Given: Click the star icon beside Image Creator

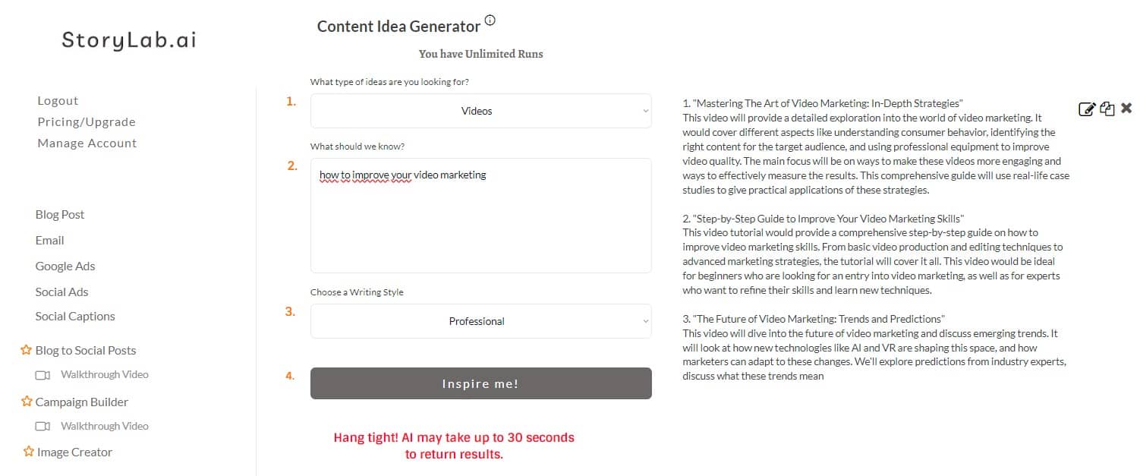Looking at the screenshot, I should (x=26, y=452).
